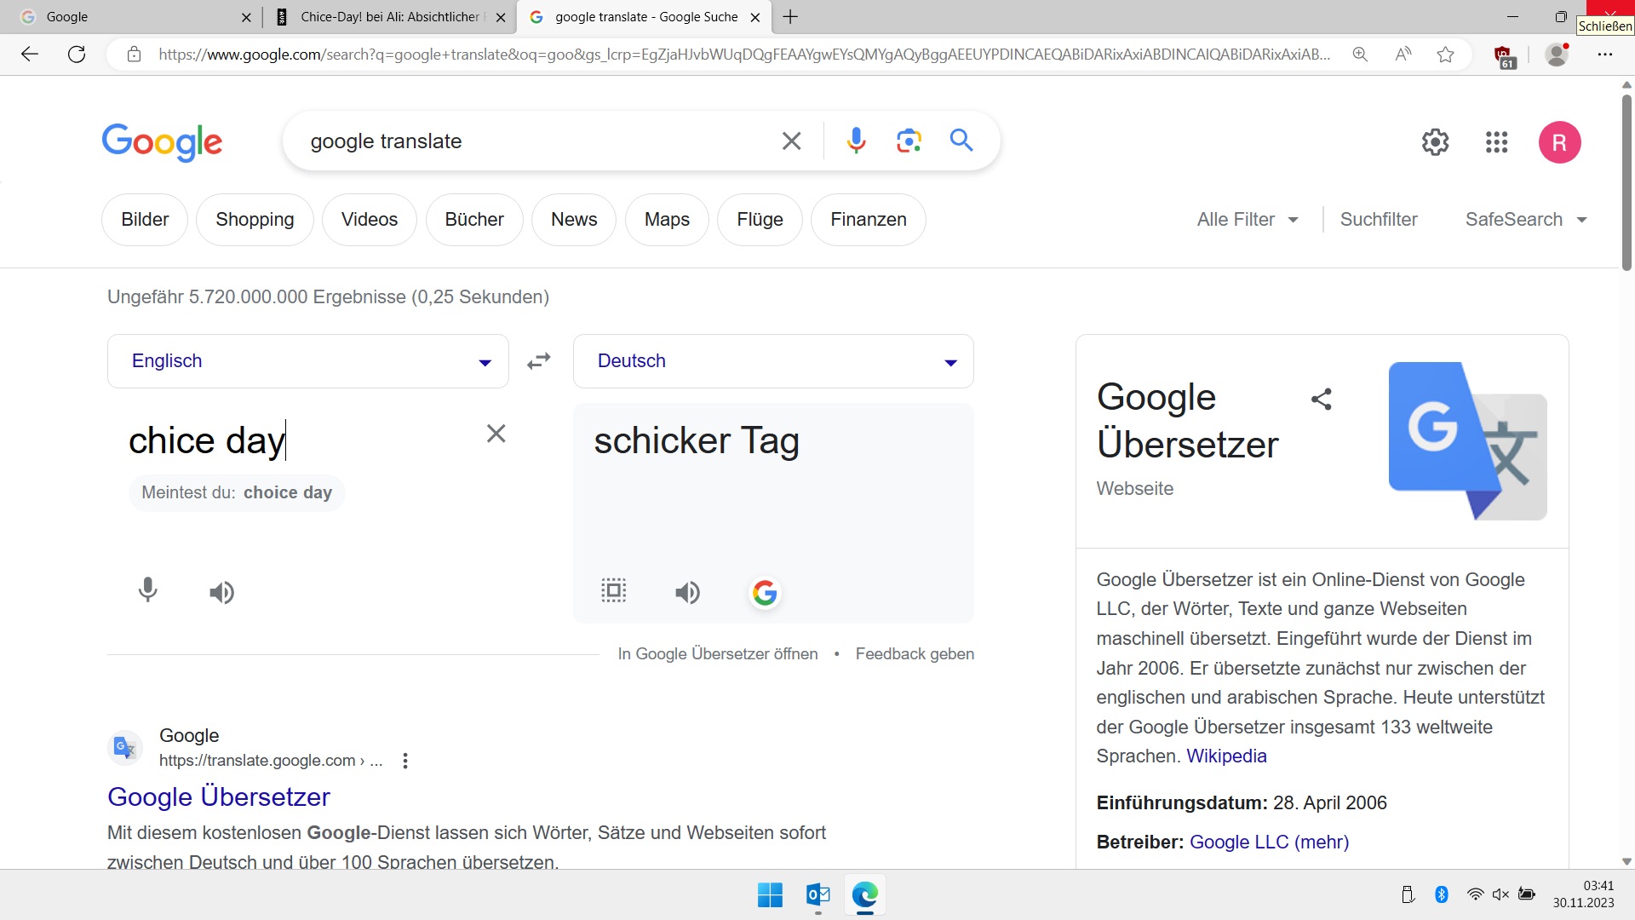Filter results by Finanzen

(x=869, y=220)
